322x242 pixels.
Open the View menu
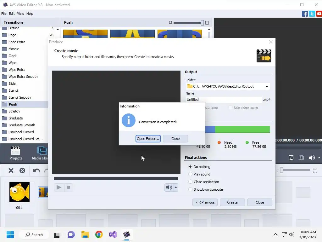tap(20, 14)
